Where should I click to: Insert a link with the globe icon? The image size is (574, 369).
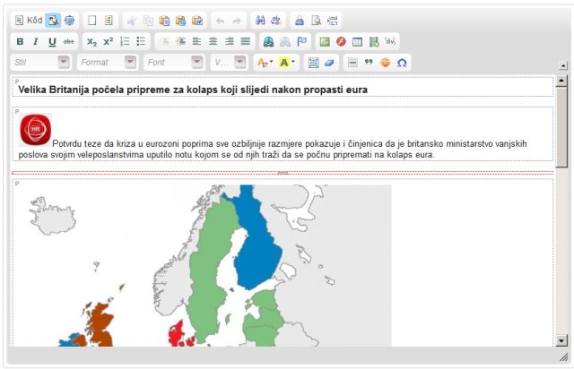coord(268,41)
